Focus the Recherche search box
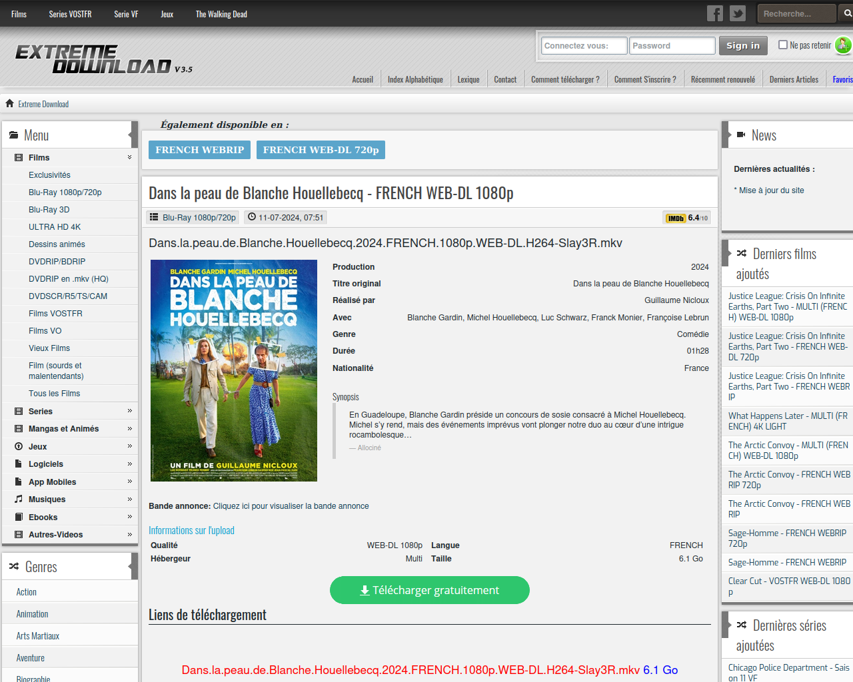Screen dimensions: 853x682 pos(796,13)
